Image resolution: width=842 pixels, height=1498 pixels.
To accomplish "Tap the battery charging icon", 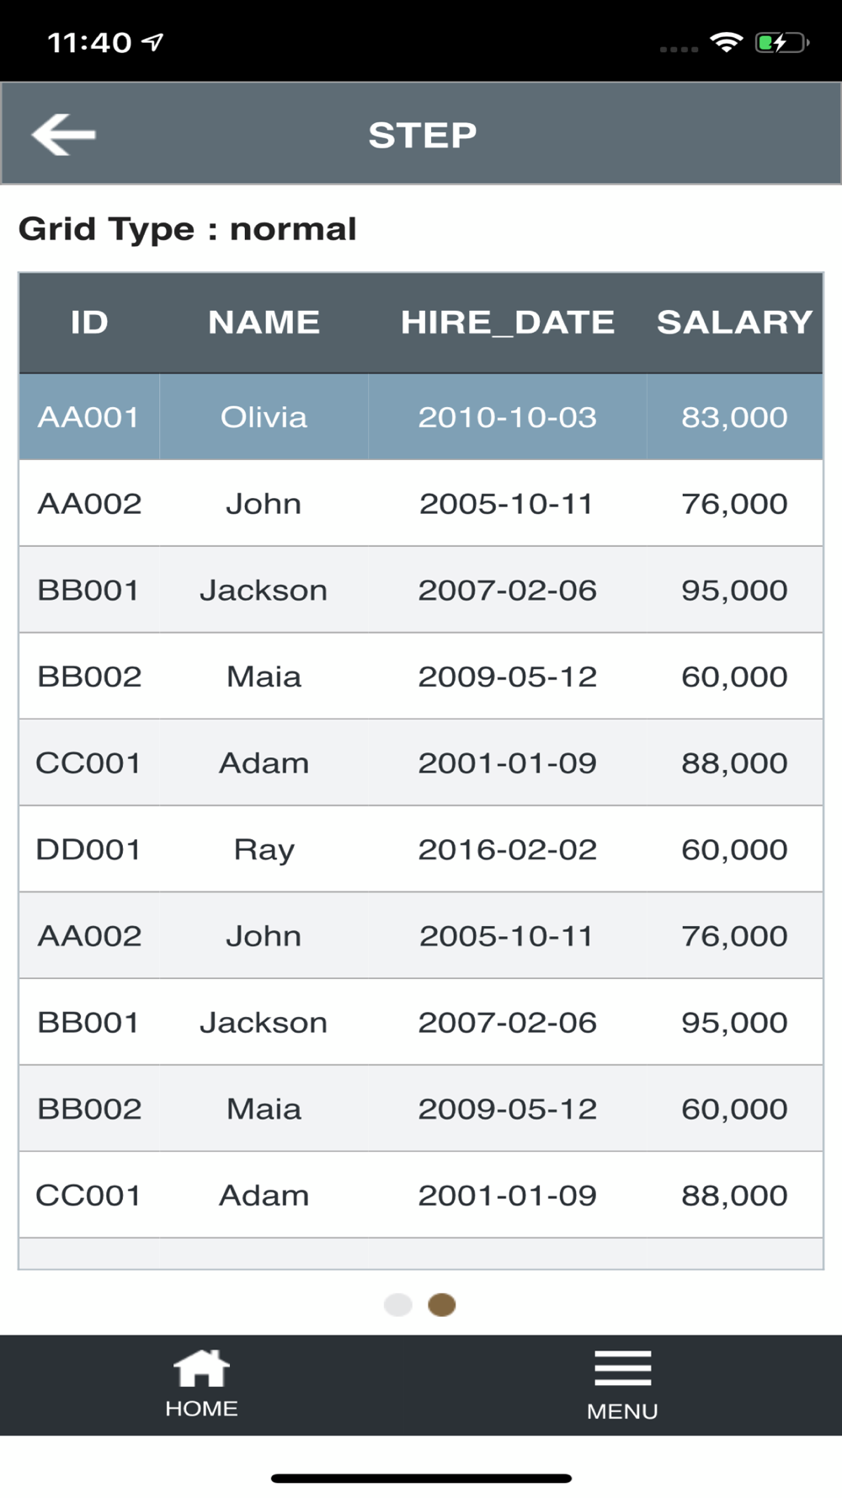I will [x=782, y=42].
